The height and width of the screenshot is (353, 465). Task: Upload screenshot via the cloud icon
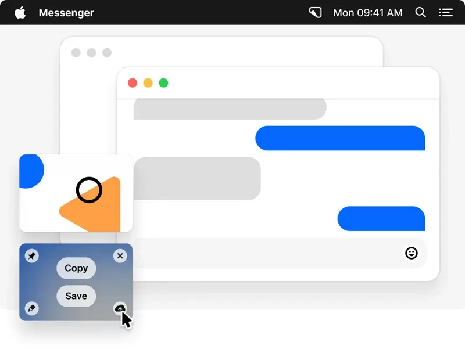tap(120, 308)
